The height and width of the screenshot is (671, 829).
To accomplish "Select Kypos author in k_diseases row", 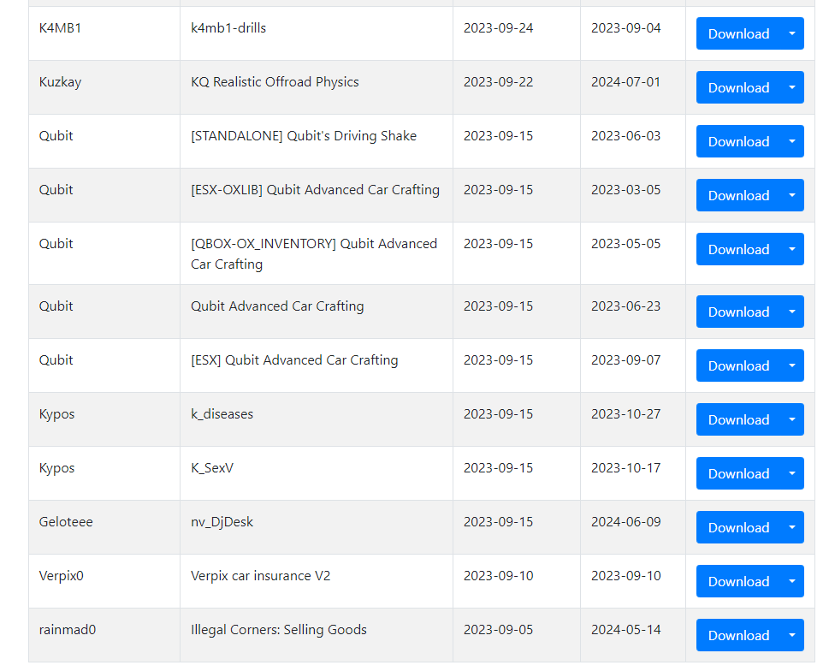I will coord(57,414).
